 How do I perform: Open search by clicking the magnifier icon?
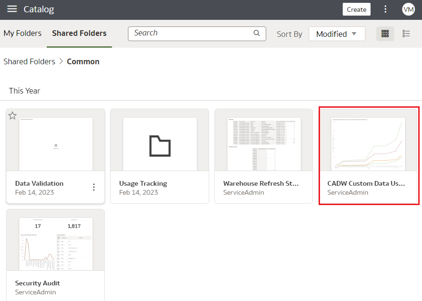point(256,33)
